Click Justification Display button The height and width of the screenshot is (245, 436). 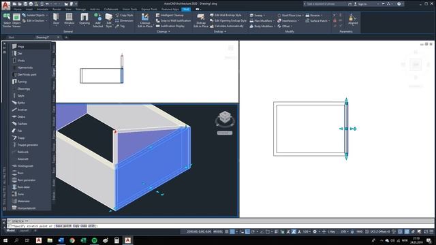(170, 26)
